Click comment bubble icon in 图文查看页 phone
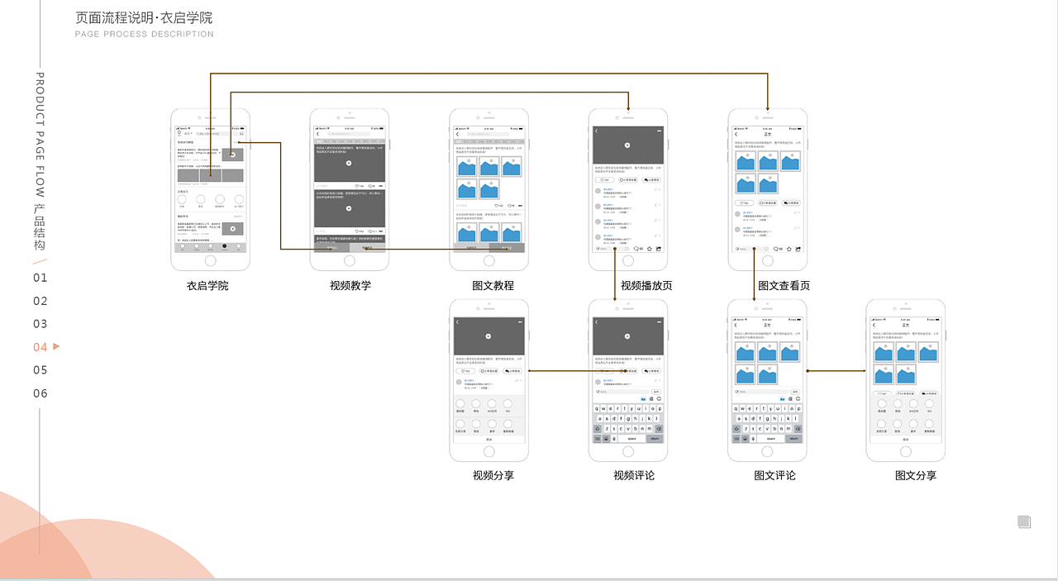Viewport: 1058px width, 581px height. [x=777, y=248]
